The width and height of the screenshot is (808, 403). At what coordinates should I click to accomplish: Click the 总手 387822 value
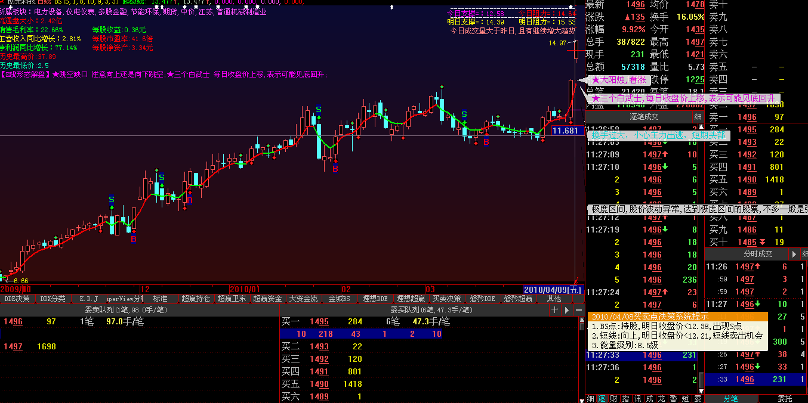pos(631,42)
